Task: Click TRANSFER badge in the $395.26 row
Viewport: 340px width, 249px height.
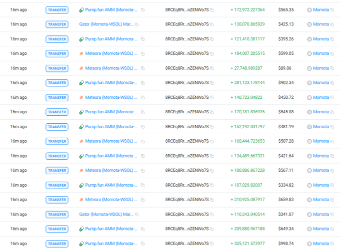Action: tap(57, 39)
